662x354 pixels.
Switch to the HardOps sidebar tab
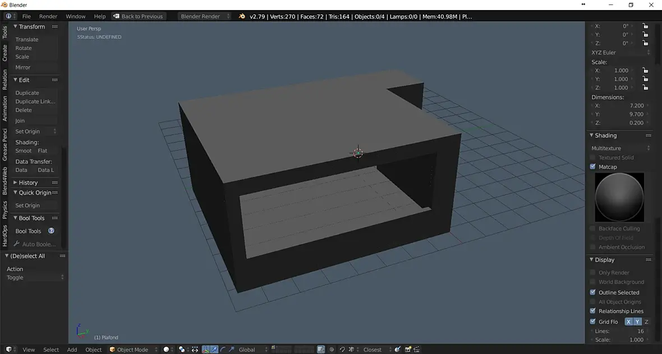coord(5,236)
